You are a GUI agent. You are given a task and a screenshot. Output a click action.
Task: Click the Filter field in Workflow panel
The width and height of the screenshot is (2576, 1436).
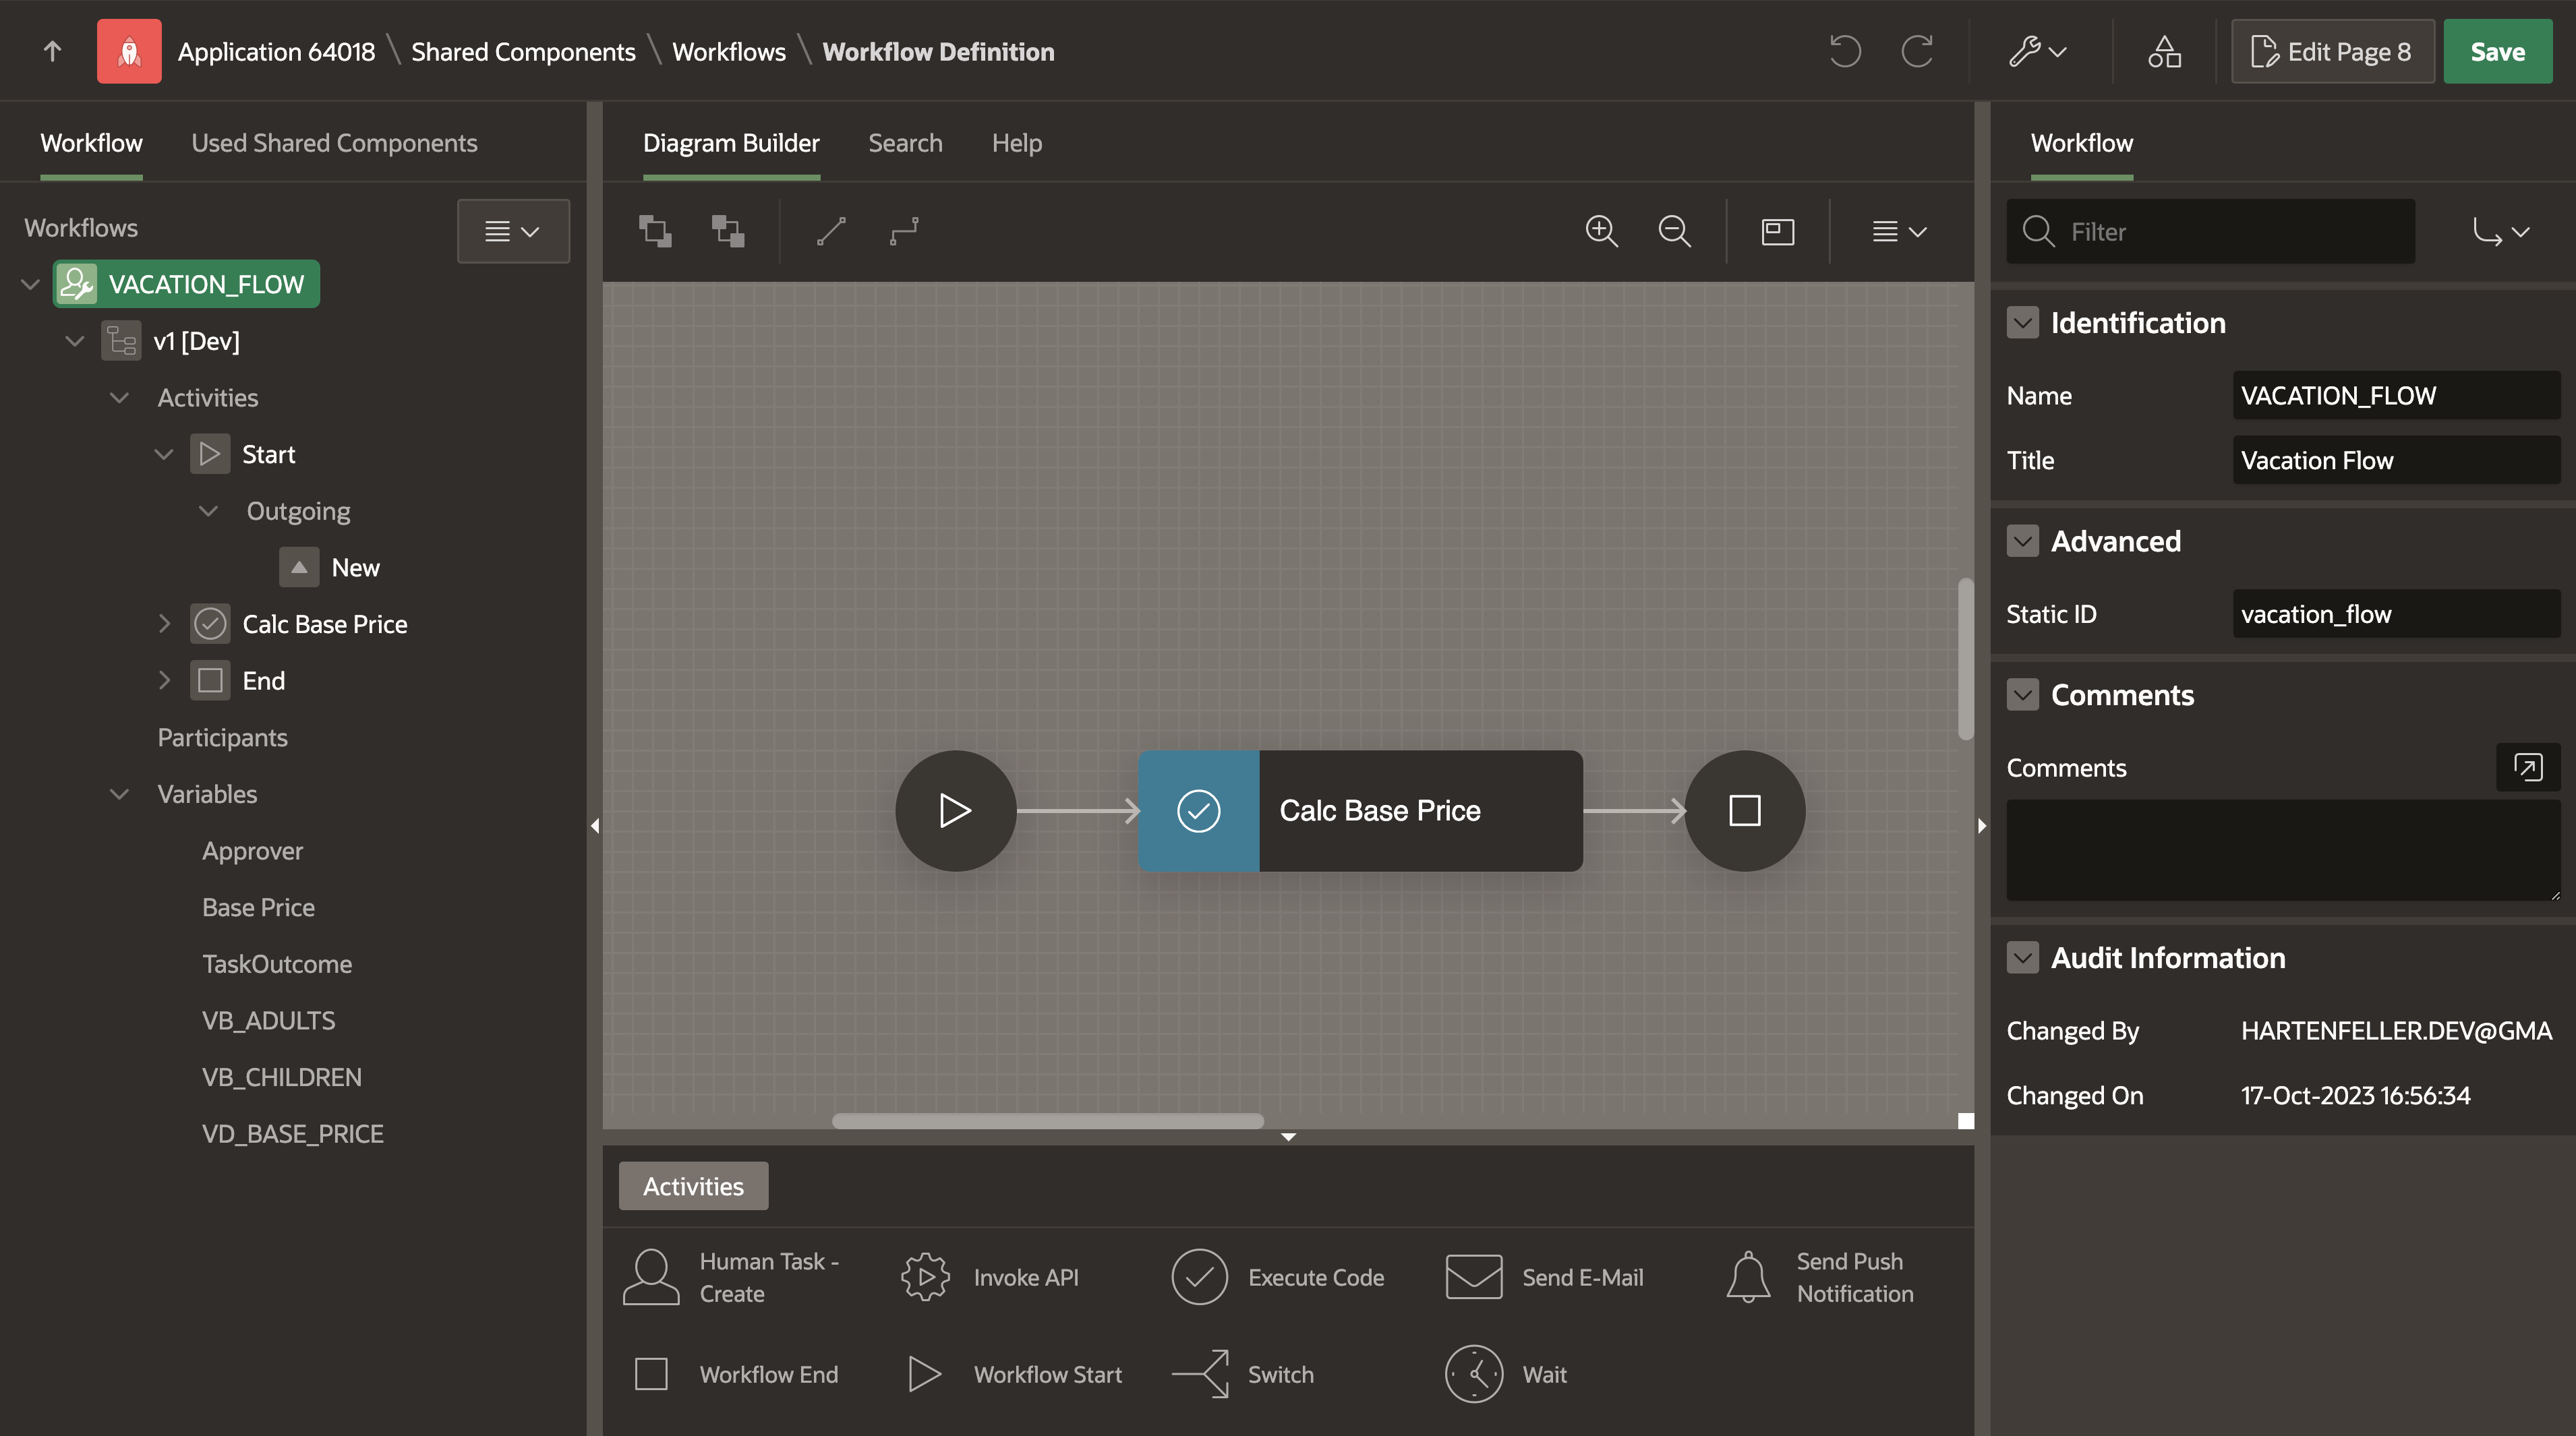pyautogui.click(x=2210, y=231)
